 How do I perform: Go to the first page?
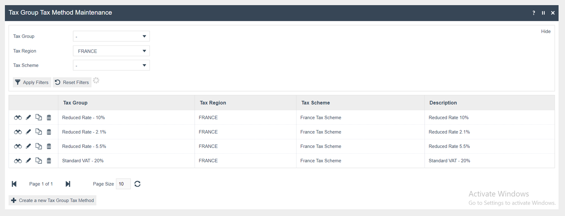pos(14,184)
